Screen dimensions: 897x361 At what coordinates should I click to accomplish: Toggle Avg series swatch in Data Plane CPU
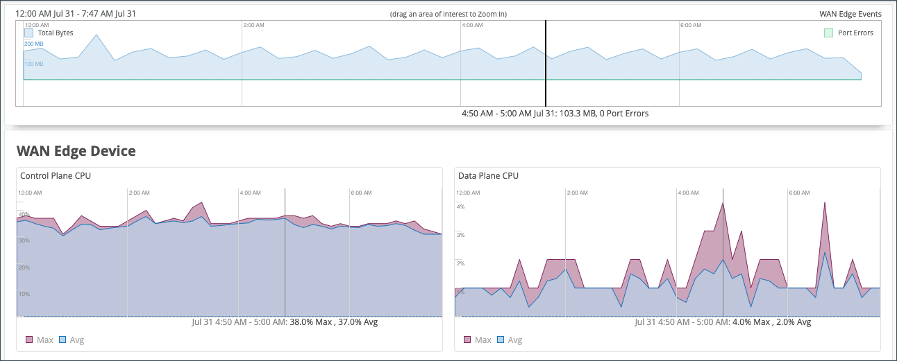[500, 340]
